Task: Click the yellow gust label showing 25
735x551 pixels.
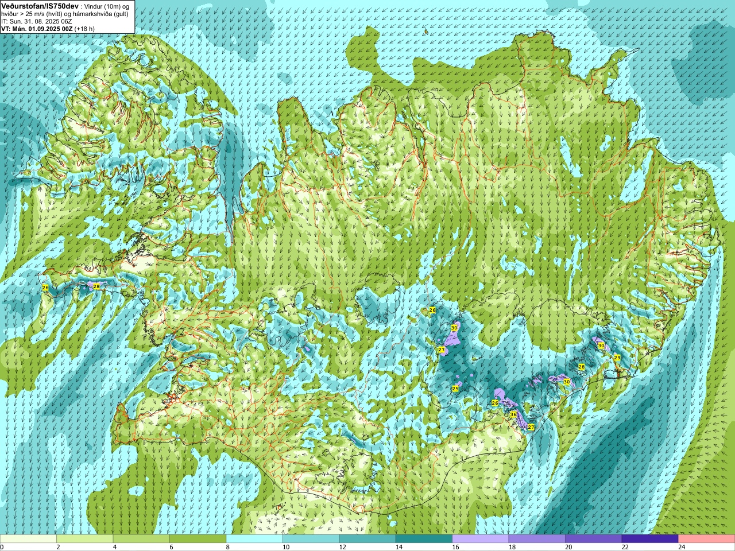Action: [455, 389]
